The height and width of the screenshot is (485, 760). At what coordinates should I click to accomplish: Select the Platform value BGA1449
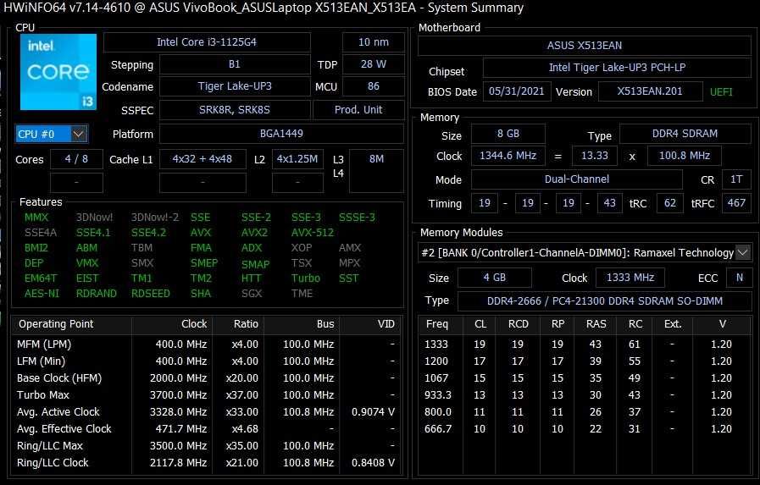(x=281, y=134)
